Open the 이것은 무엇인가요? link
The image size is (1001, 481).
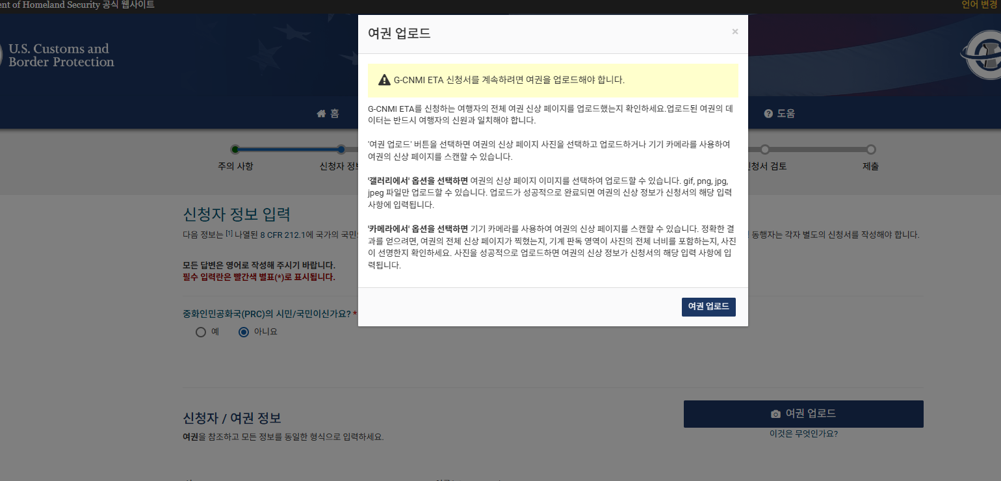pos(803,434)
